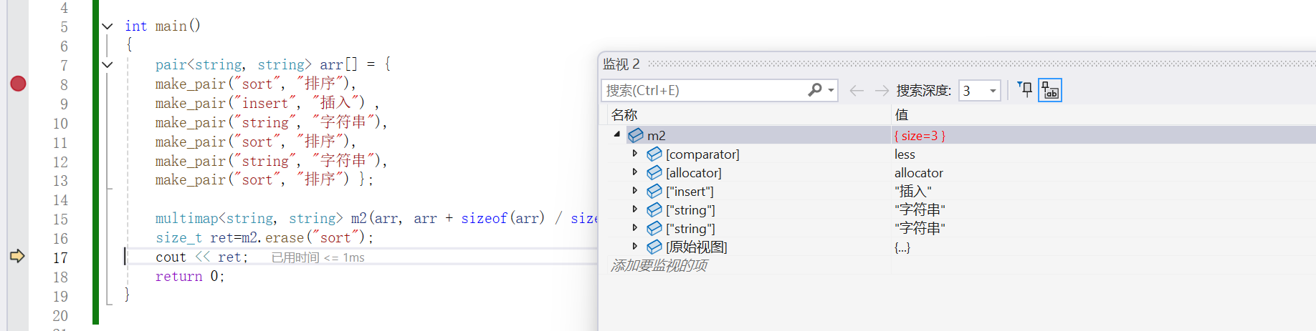The height and width of the screenshot is (331, 1316).
Task: Expand the first ["string"] node
Action: [x=635, y=209]
